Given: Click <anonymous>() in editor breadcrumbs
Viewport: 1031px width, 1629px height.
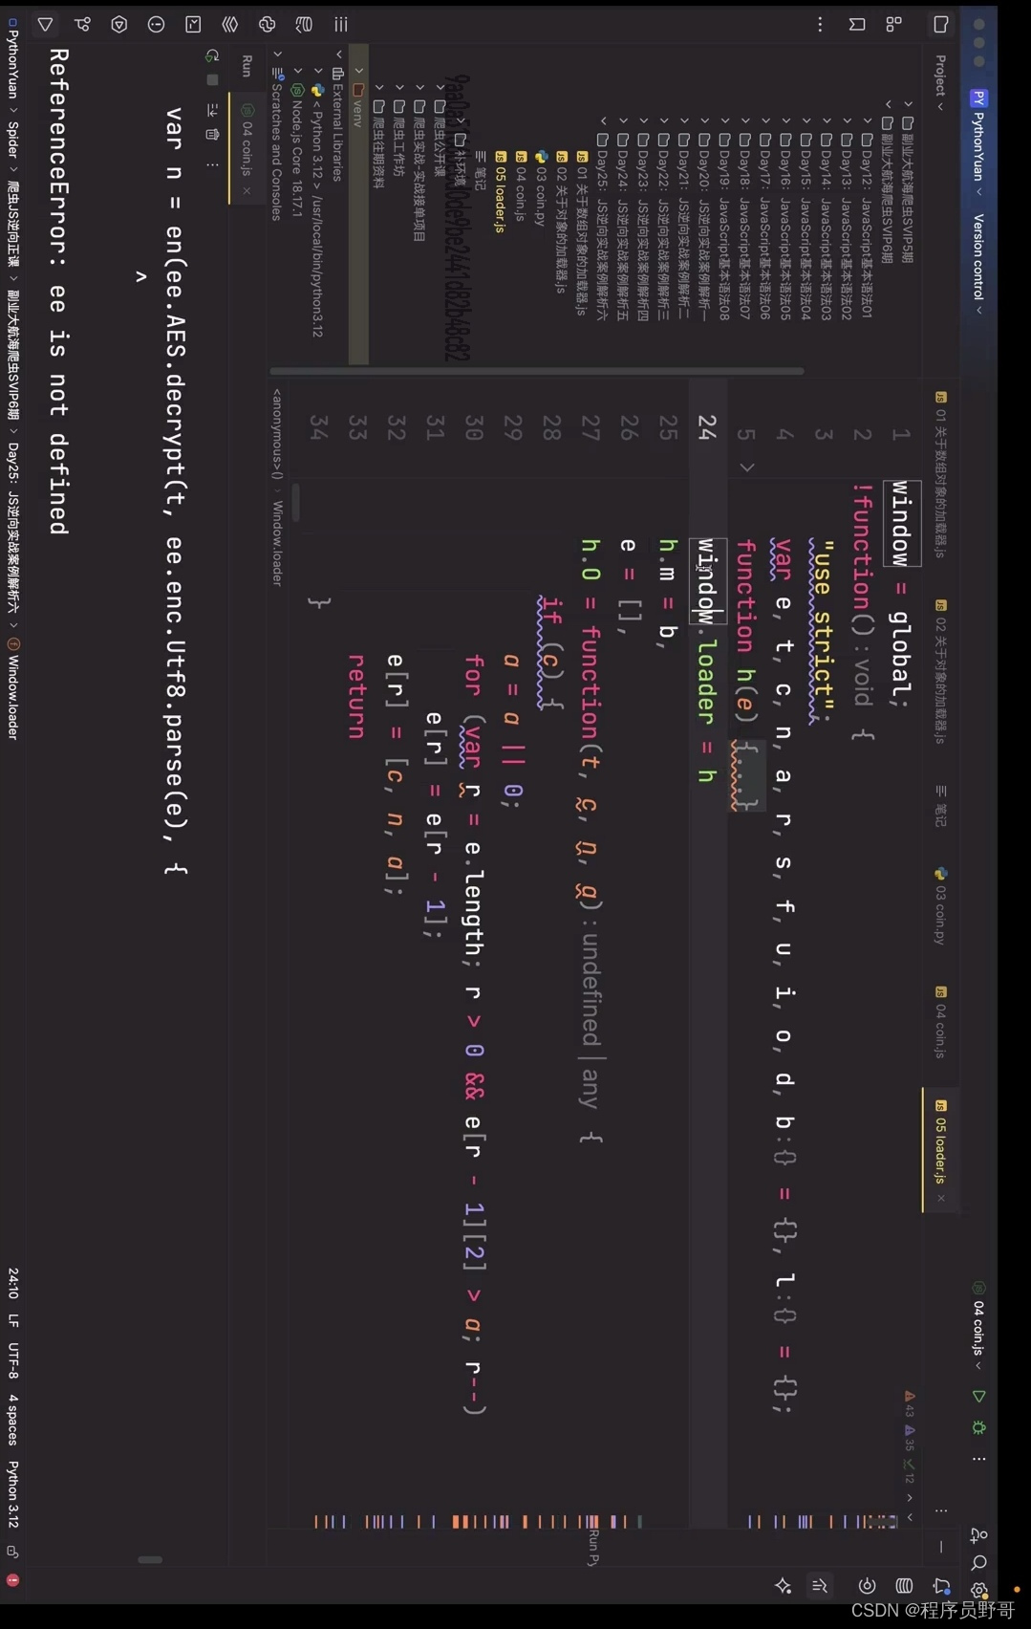Looking at the screenshot, I should coord(277,434).
